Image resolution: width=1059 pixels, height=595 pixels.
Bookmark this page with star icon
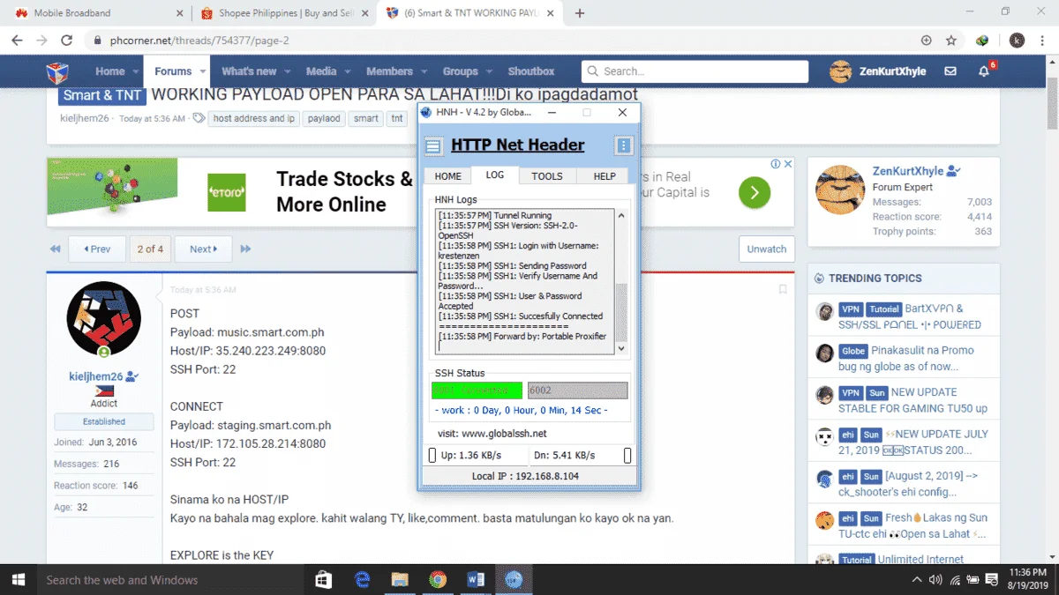tap(951, 41)
